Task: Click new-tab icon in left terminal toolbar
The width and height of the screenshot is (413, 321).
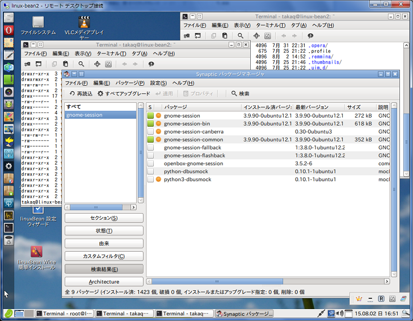Action: [x=27, y=64]
